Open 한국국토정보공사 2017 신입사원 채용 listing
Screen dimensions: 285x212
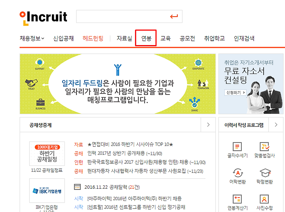coord(146,162)
